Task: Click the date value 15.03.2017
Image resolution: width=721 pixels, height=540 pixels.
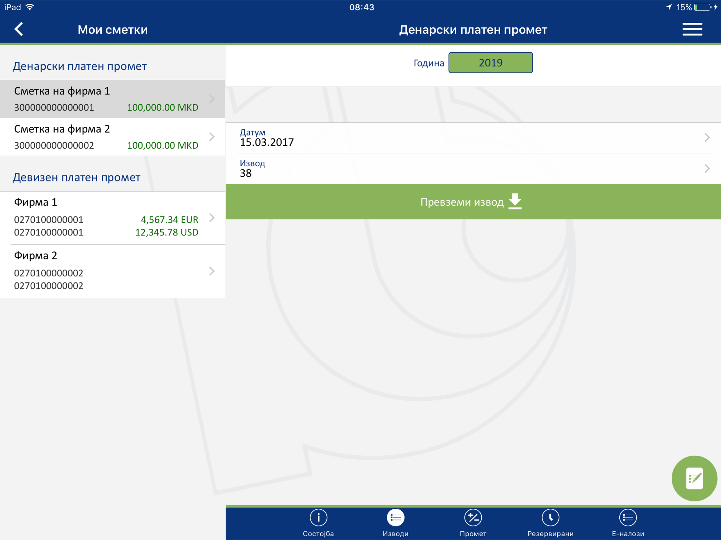Action: [x=267, y=142]
